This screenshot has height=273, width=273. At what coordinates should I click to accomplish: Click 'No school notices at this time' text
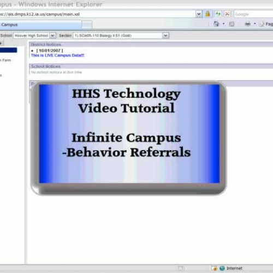pyautogui.click(x=56, y=72)
